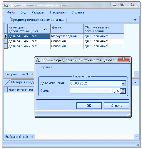Click select-all corner cell of upper table

coord(6,29)
